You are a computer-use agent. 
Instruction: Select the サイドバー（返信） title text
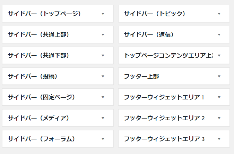[x=148, y=35]
